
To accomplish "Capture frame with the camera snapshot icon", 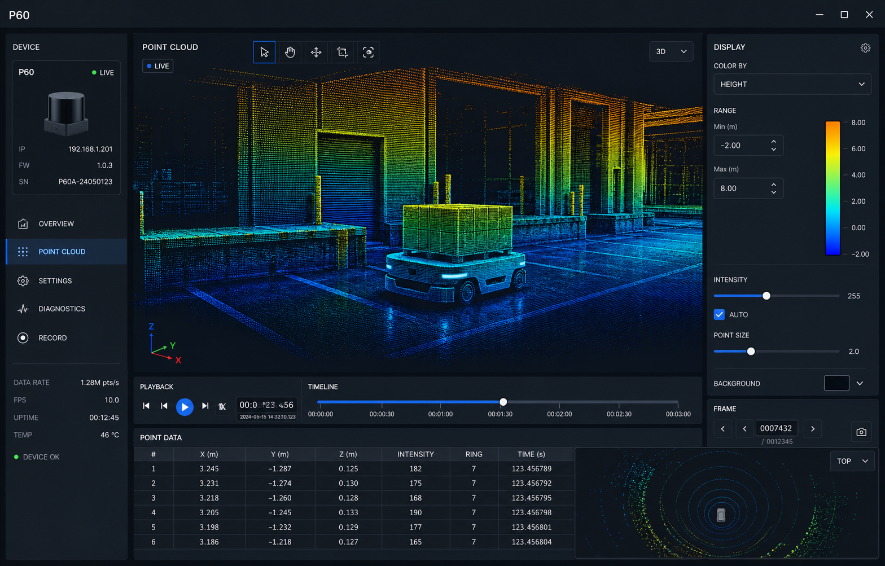I will 861,432.
